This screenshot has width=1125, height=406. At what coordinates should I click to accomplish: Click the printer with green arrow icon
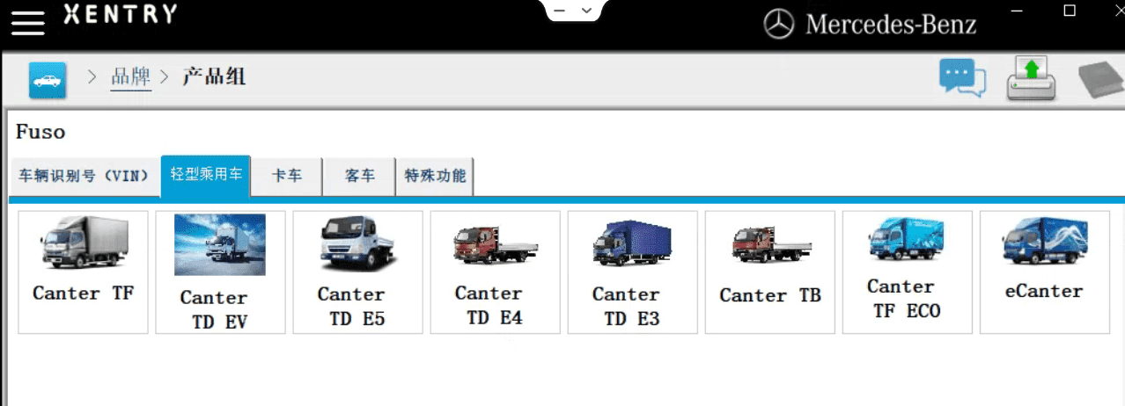coord(1032,77)
